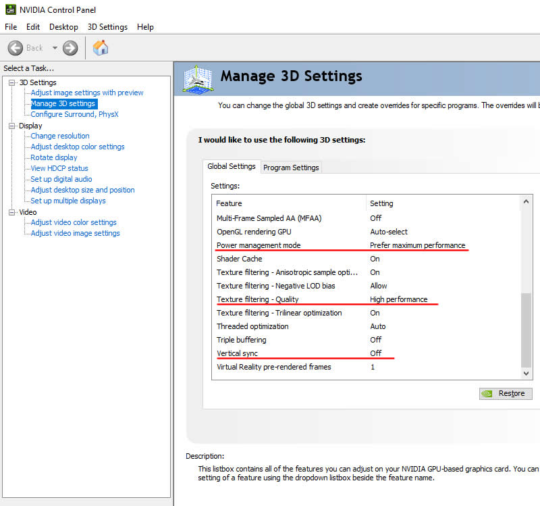Select the Shader Cache feature row
Screen dimensions: 540x506
366,259
